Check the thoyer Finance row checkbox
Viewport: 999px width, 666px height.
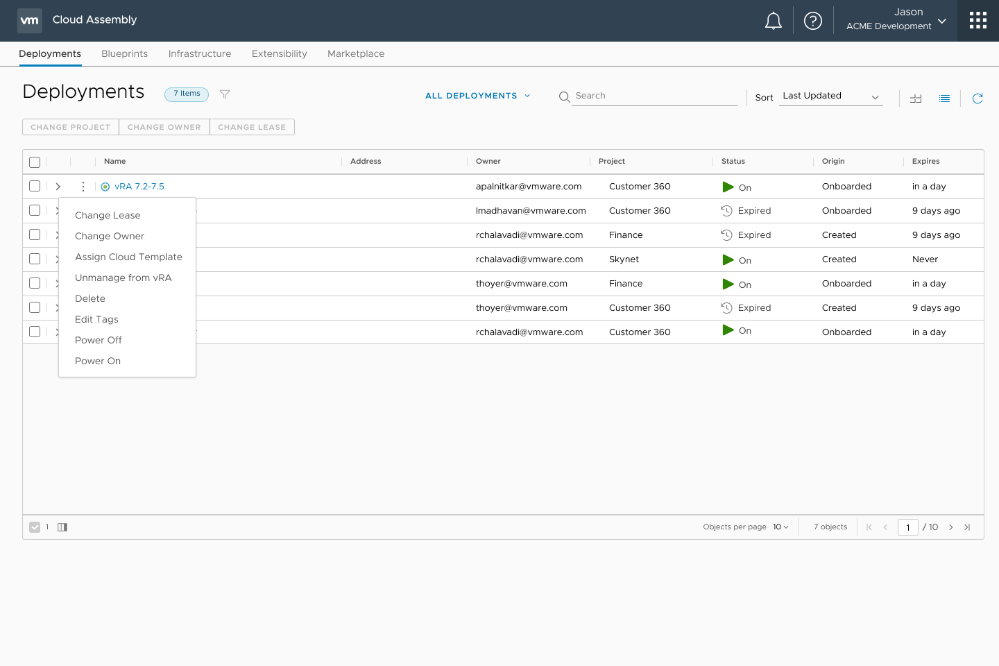pos(35,283)
